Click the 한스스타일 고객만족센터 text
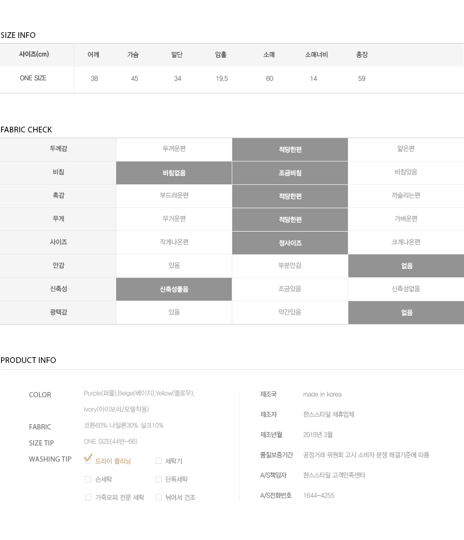Screen dimensions: 464x540 [x=334, y=475]
